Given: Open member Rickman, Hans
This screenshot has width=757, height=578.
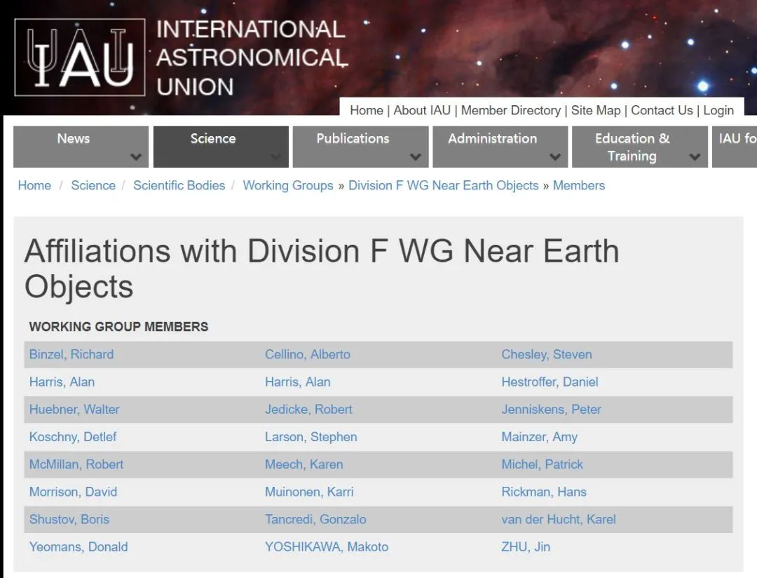Looking at the screenshot, I should [x=544, y=492].
